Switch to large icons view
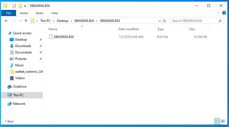Viewport: 229px width, 127px height. pos(223,121)
